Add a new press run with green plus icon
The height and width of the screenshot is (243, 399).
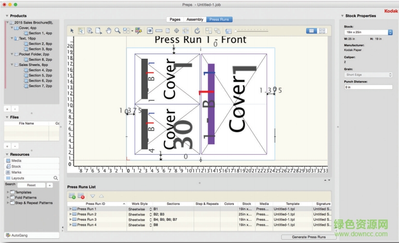coord(72,196)
